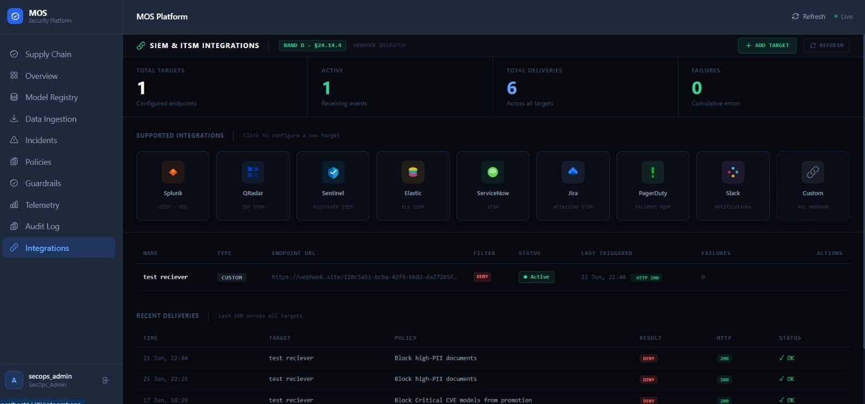The image size is (865, 404).
Task: Click the Overview grid icon
Action: click(14, 76)
